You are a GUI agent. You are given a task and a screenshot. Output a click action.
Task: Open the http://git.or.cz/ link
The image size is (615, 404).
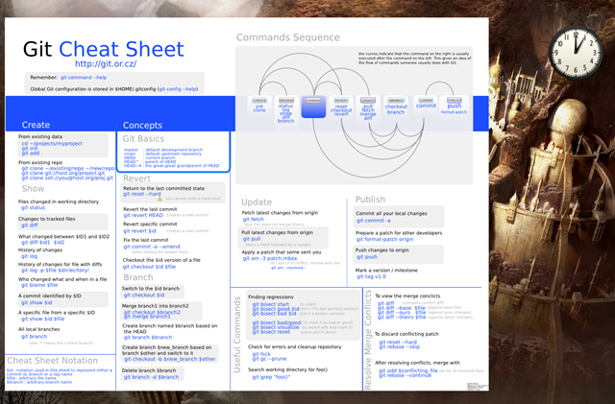[106, 64]
